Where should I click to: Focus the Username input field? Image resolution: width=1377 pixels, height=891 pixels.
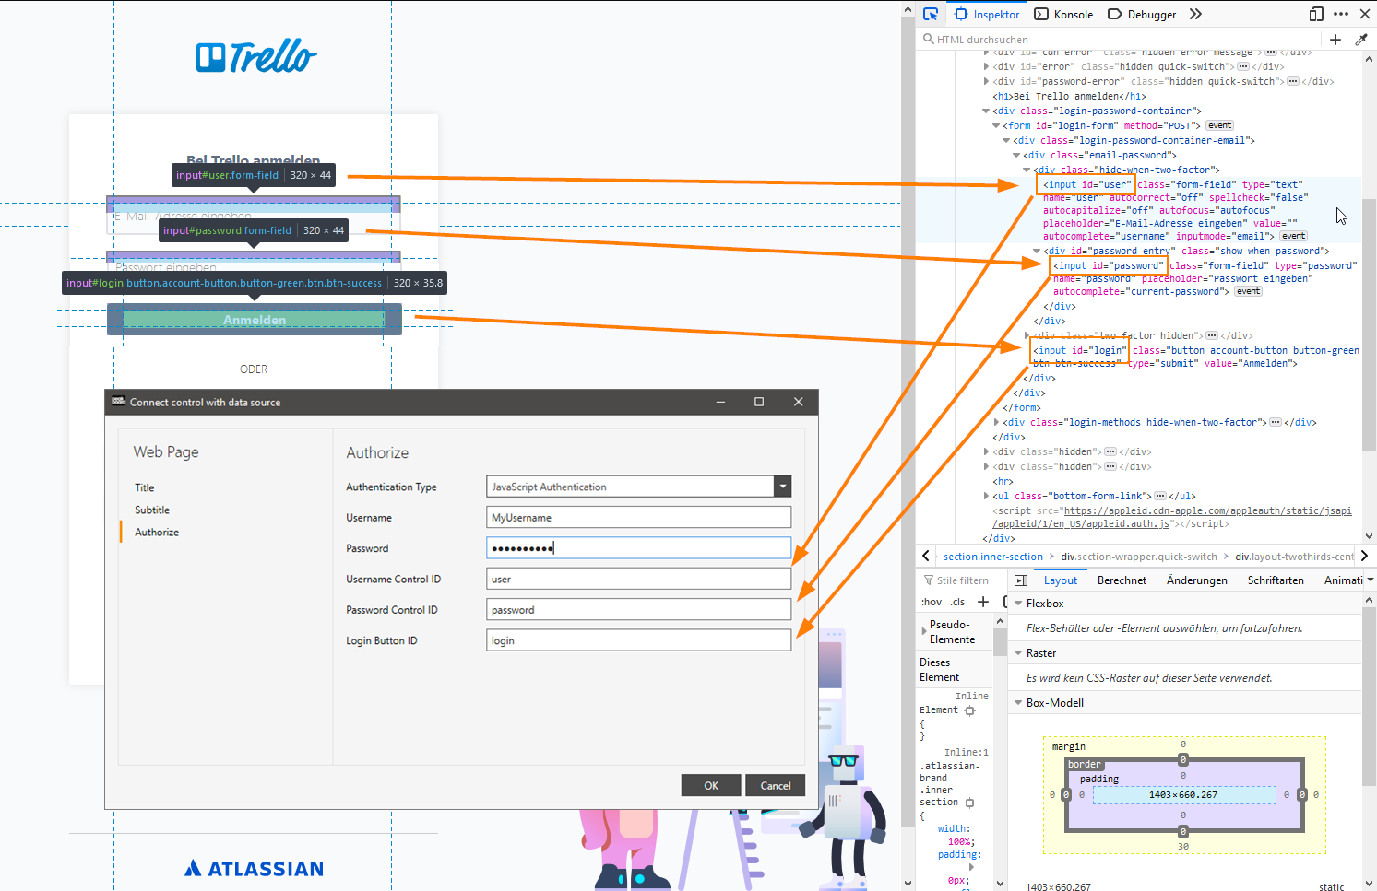click(638, 517)
